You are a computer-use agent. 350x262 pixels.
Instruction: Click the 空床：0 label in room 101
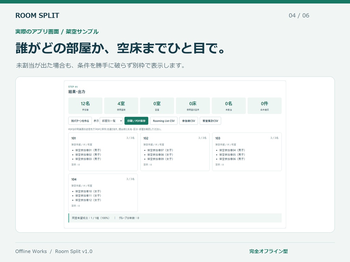coord(76,165)
